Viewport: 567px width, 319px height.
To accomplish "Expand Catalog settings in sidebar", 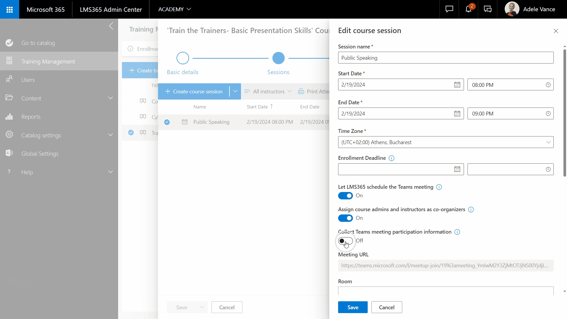I will click(x=110, y=135).
